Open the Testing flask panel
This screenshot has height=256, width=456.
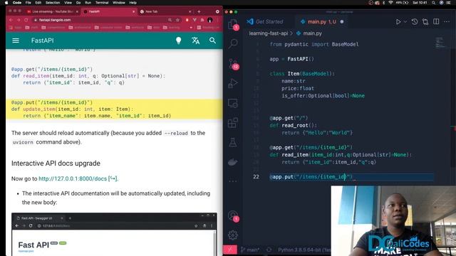[233, 142]
